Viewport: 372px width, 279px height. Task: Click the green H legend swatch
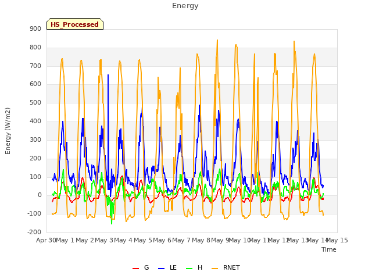pos(189,269)
